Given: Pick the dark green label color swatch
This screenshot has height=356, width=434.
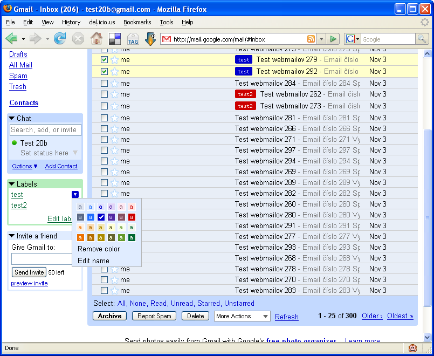Looking at the screenshot, I should [132, 237].
